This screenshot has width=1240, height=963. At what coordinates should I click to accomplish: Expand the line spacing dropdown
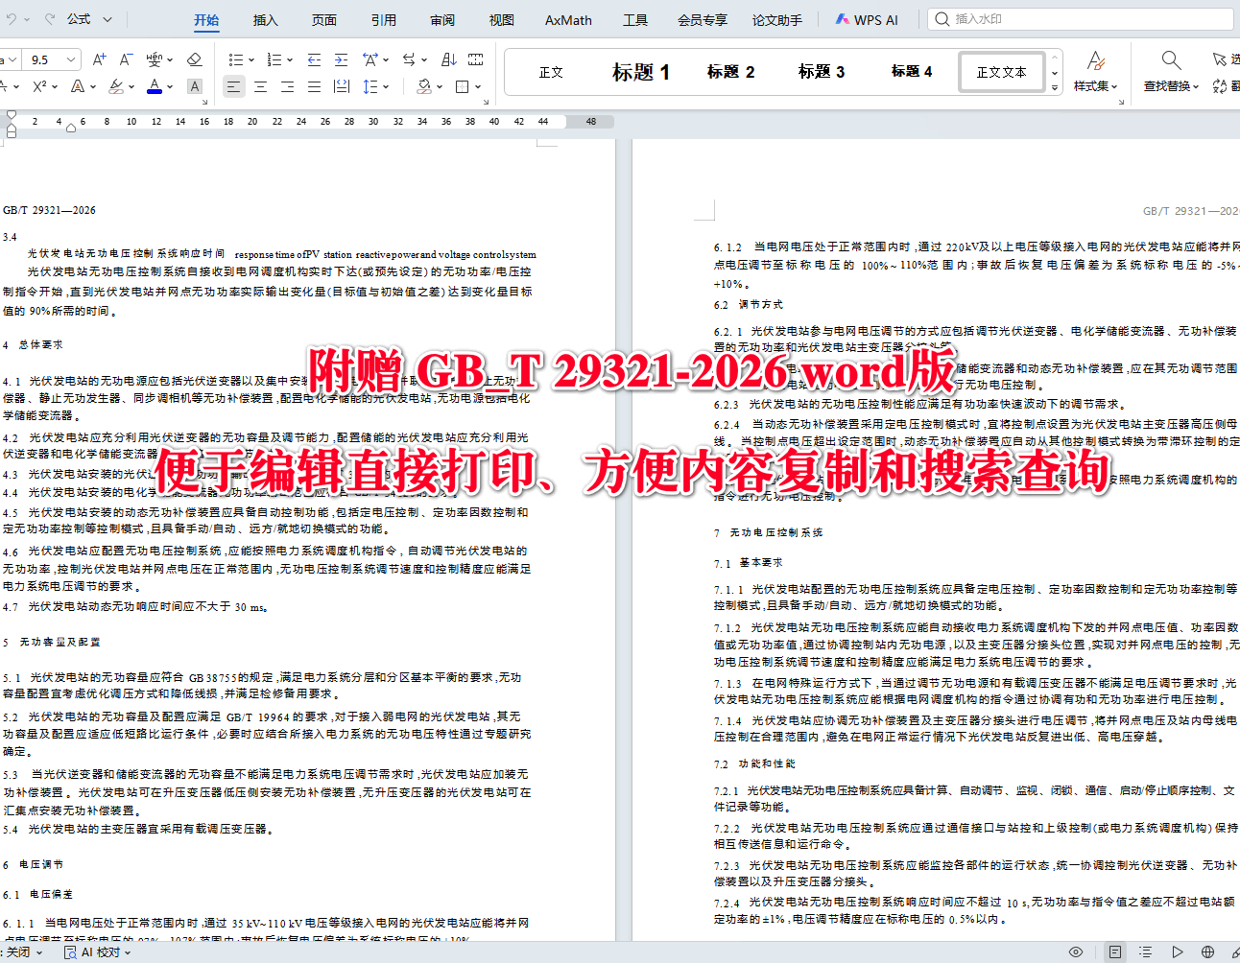coord(383,86)
